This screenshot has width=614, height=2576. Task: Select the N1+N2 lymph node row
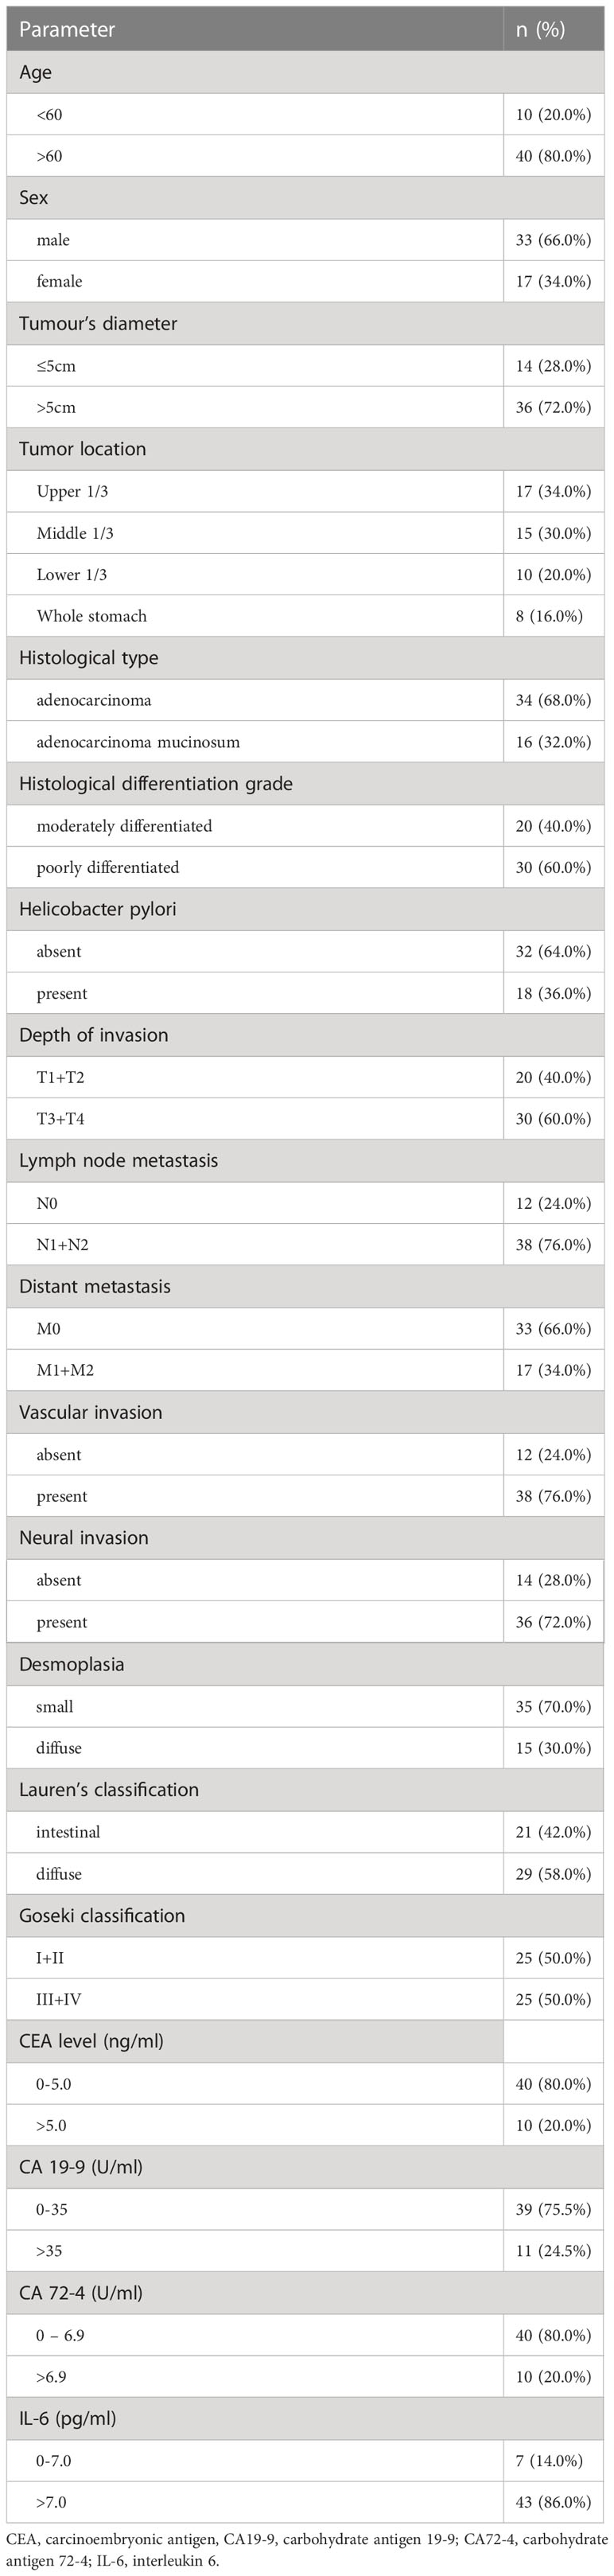tap(306, 1245)
